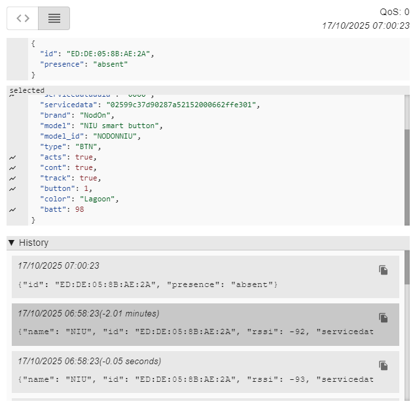Click the QoS: 0 indicator

[394, 12]
